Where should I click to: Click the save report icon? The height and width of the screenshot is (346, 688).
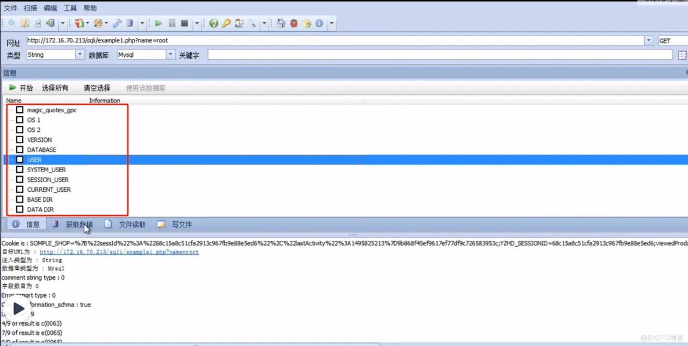click(x=38, y=23)
